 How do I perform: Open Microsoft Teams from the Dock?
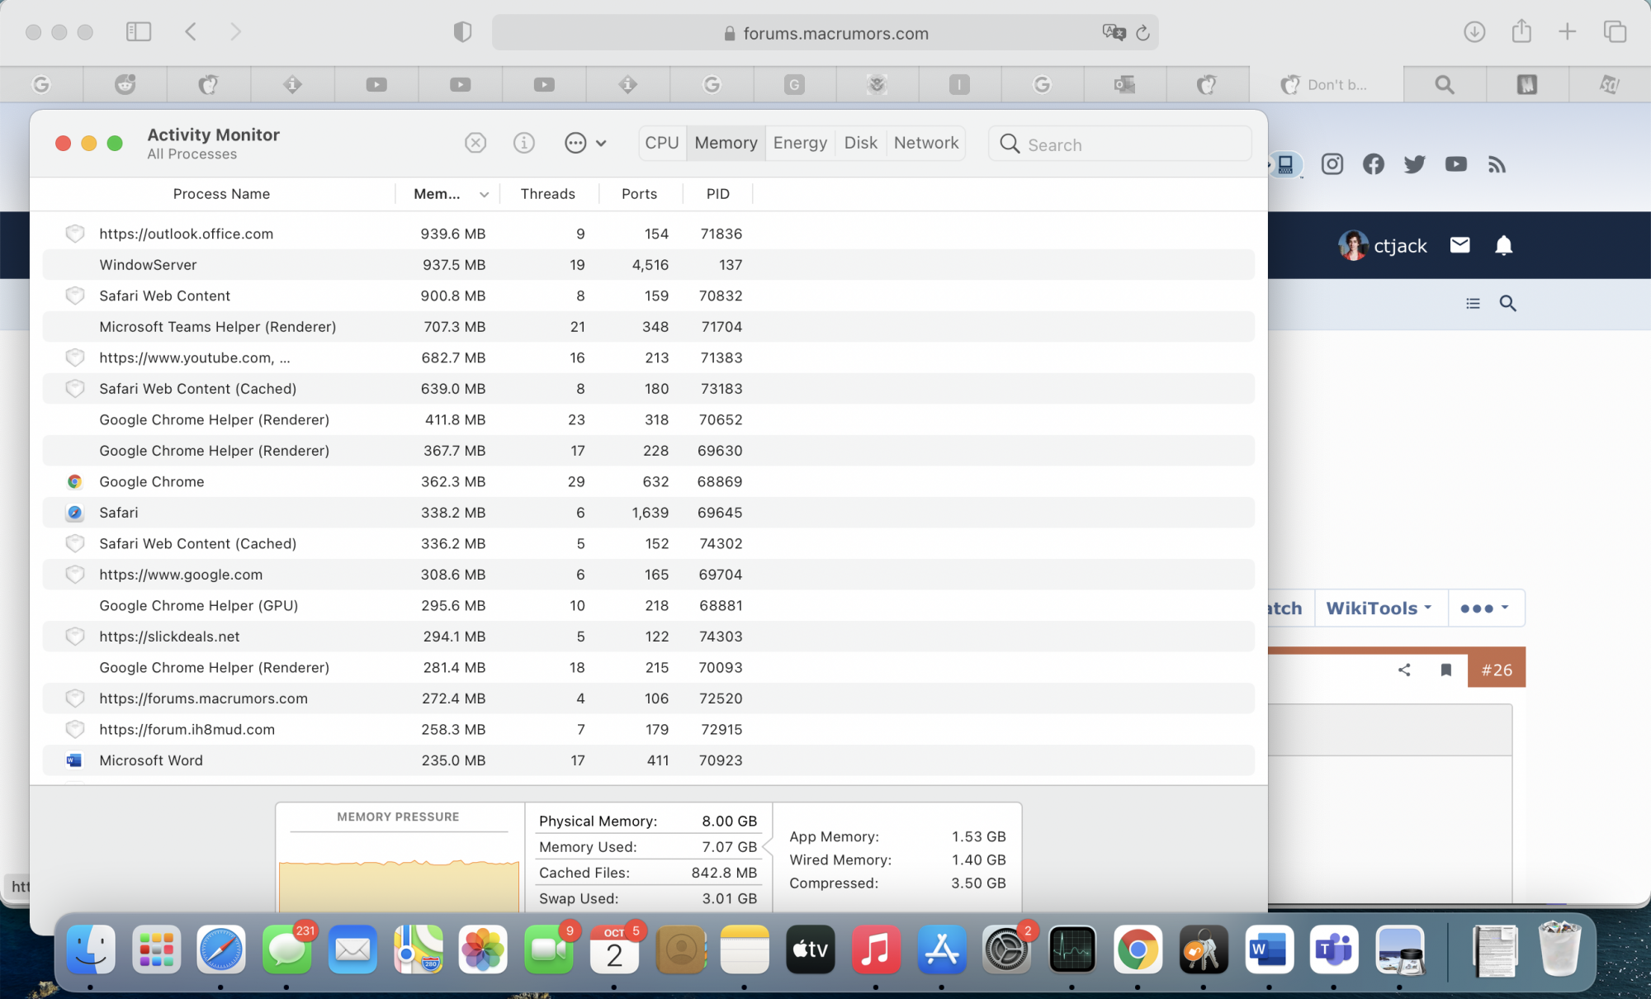click(x=1334, y=949)
